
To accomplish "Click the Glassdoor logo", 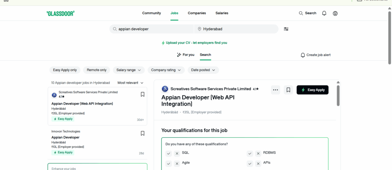I will pyautogui.click(x=60, y=13).
